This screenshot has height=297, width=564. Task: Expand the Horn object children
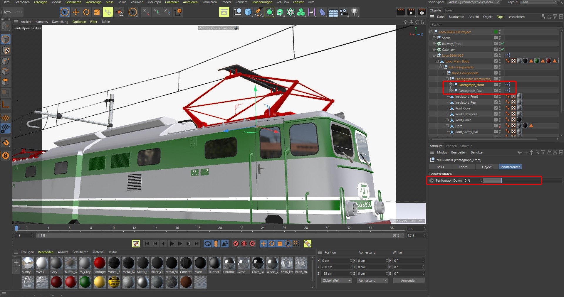(x=447, y=126)
